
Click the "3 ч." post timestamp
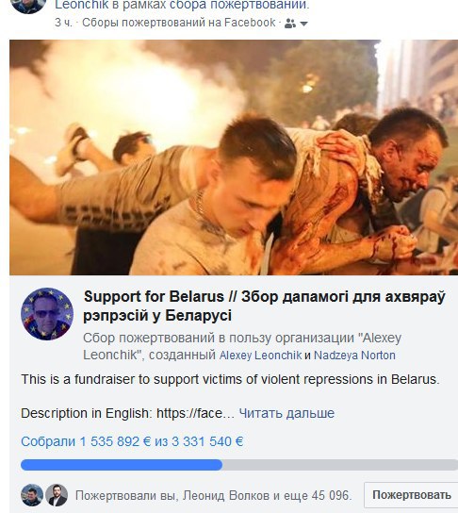click(x=63, y=23)
